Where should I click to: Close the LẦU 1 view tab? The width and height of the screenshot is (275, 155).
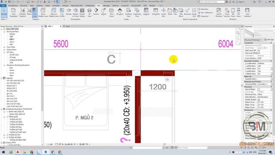tap(61, 26)
